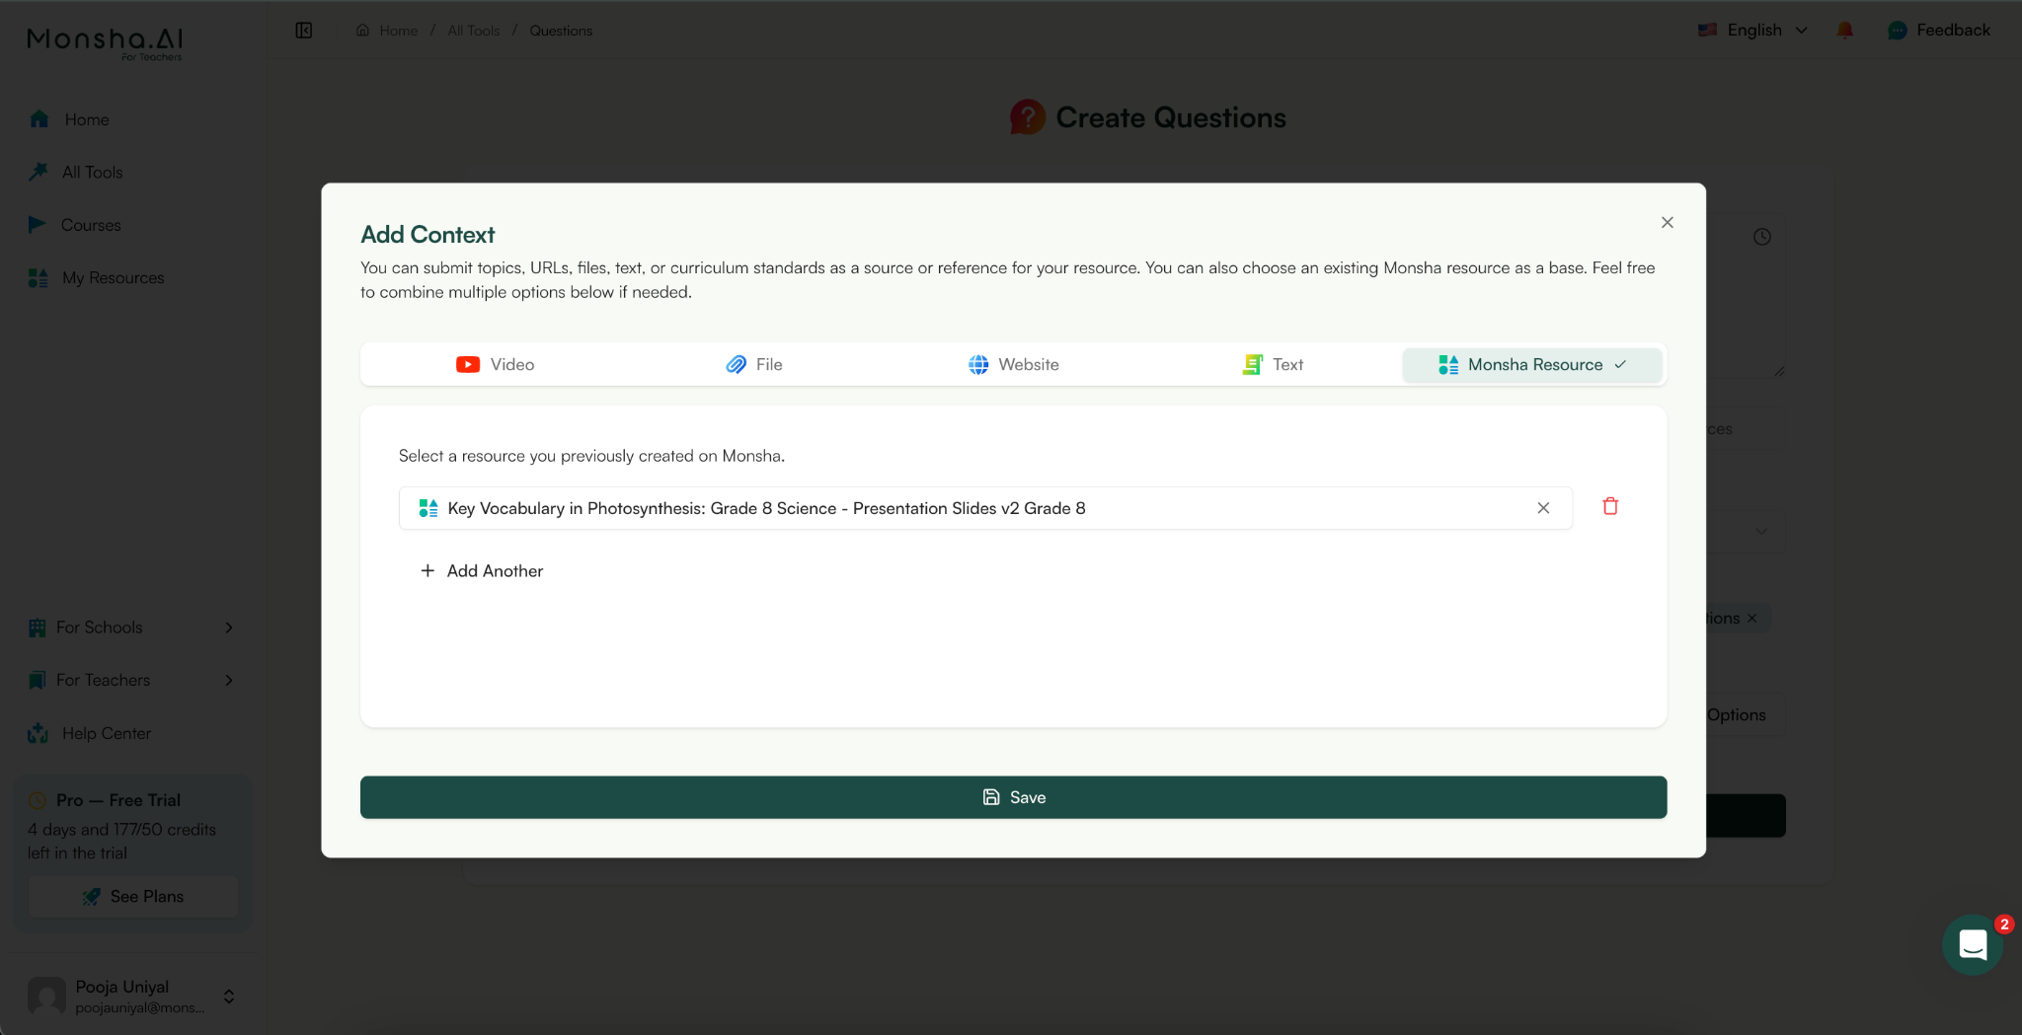Image resolution: width=2022 pixels, height=1035 pixels.
Task: Open the Key Vocabulary resource selector
Action: [985, 508]
